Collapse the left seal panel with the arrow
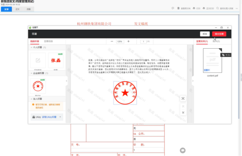Image resolution: width=242 pixels, height=156 pixels. [x=66, y=81]
